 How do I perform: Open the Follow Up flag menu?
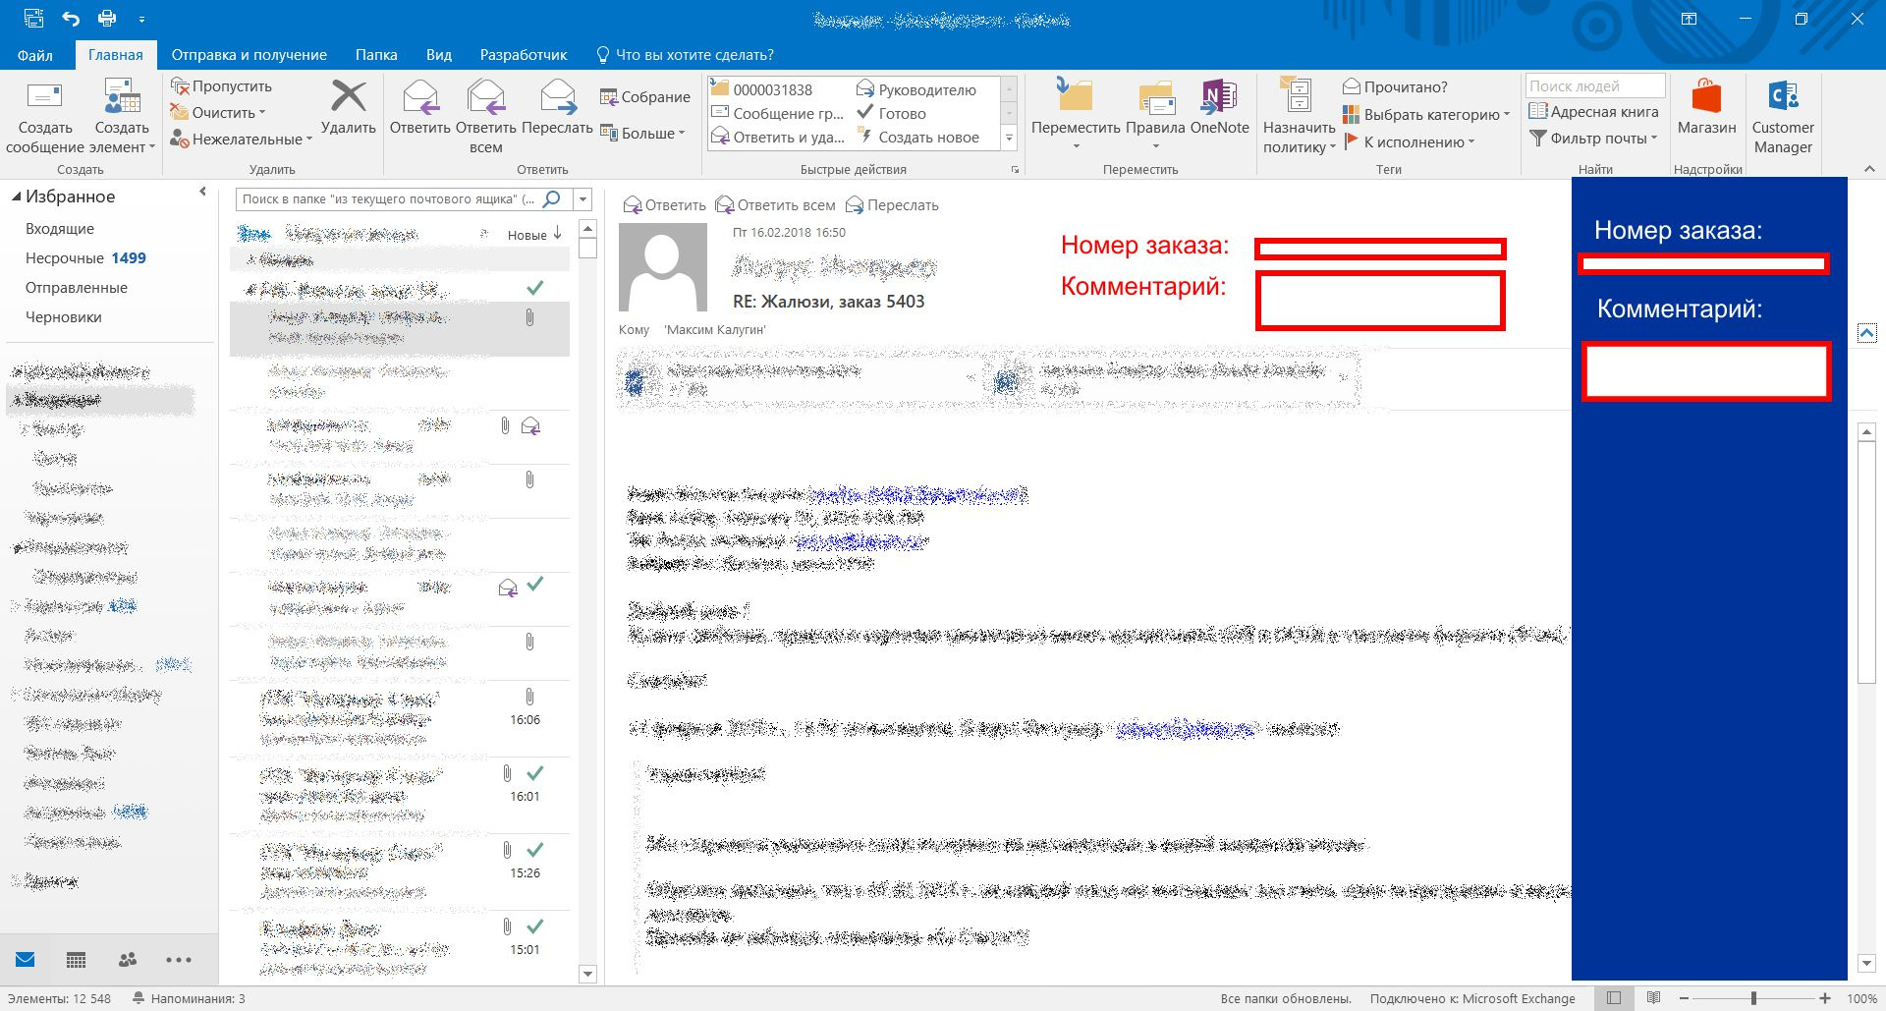pyautogui.click(x=1410, y=141)
